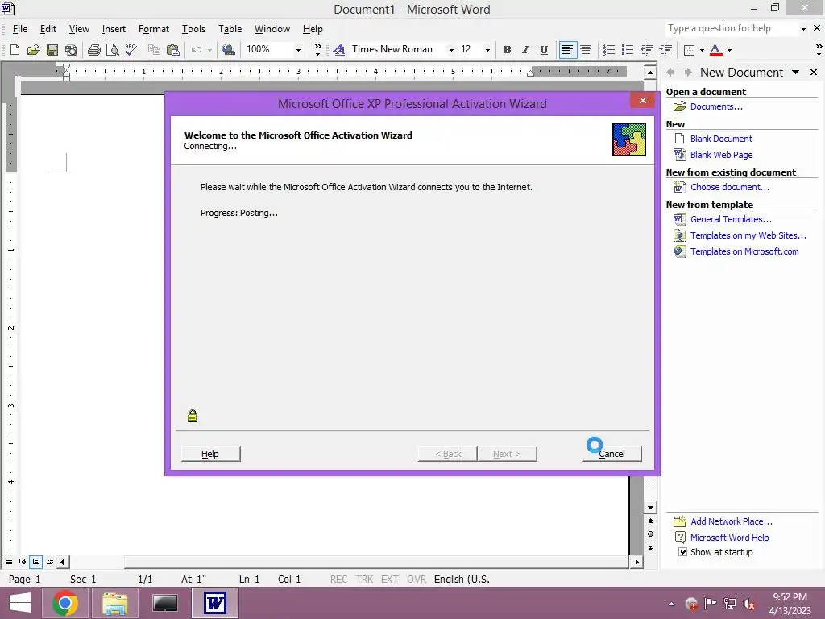Viewport: 825px width, 619px height.
Task: Click File Explorer icon in taskbar
Action: click(115, 603)
